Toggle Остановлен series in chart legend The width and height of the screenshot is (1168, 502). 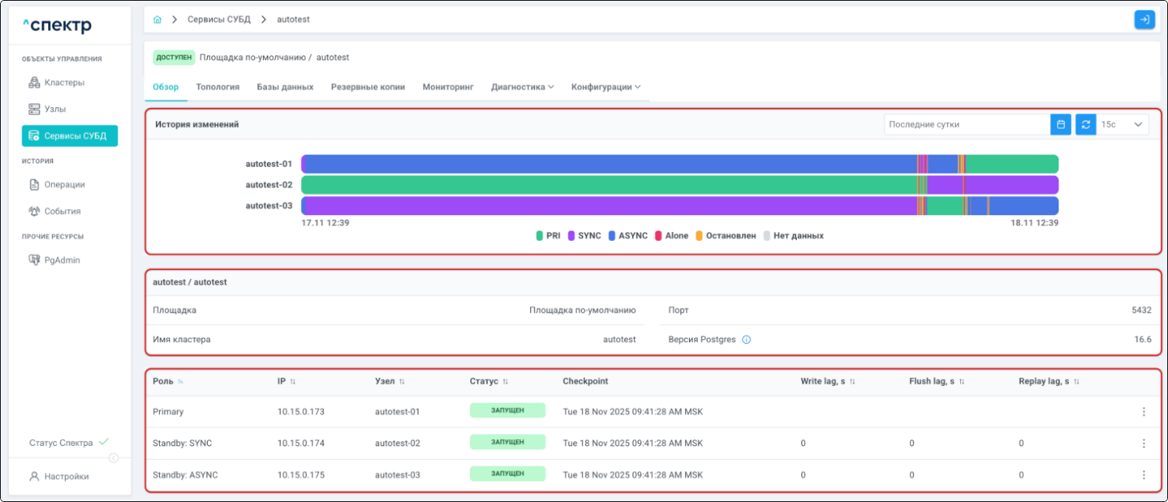(x=725, y=236)
